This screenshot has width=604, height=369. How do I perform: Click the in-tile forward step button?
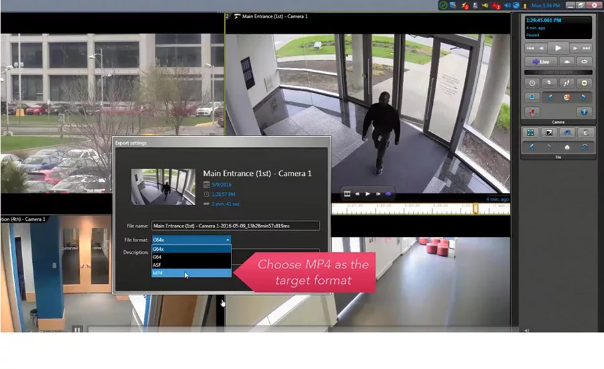tap(378, 194)
